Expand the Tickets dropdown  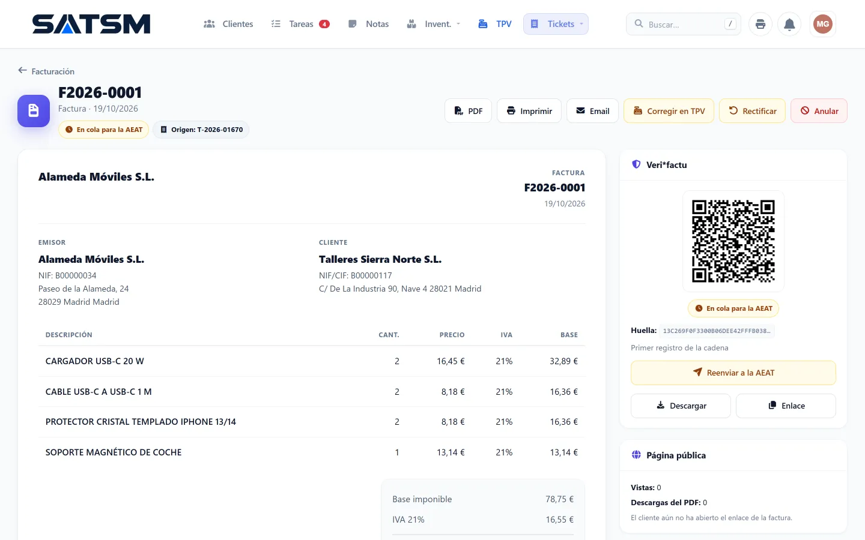pos(556,24)
